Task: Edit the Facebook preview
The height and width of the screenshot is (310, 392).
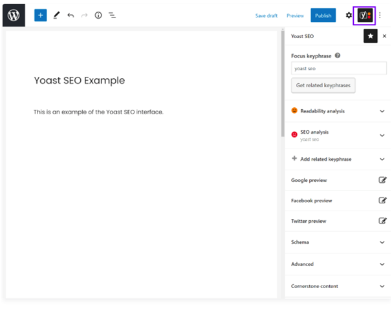Action: point(382,200)
